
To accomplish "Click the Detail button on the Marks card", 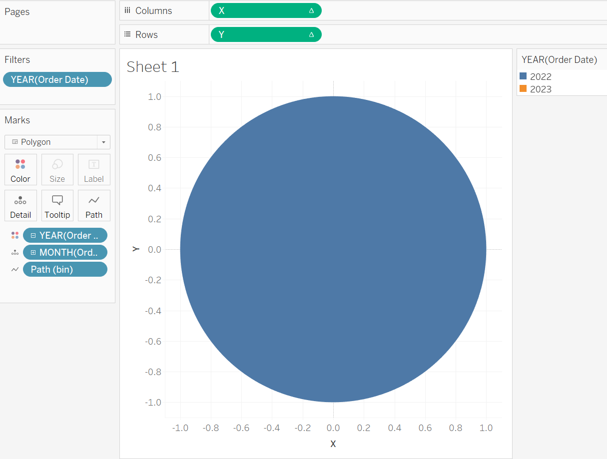I will click(x=20, y=205).
